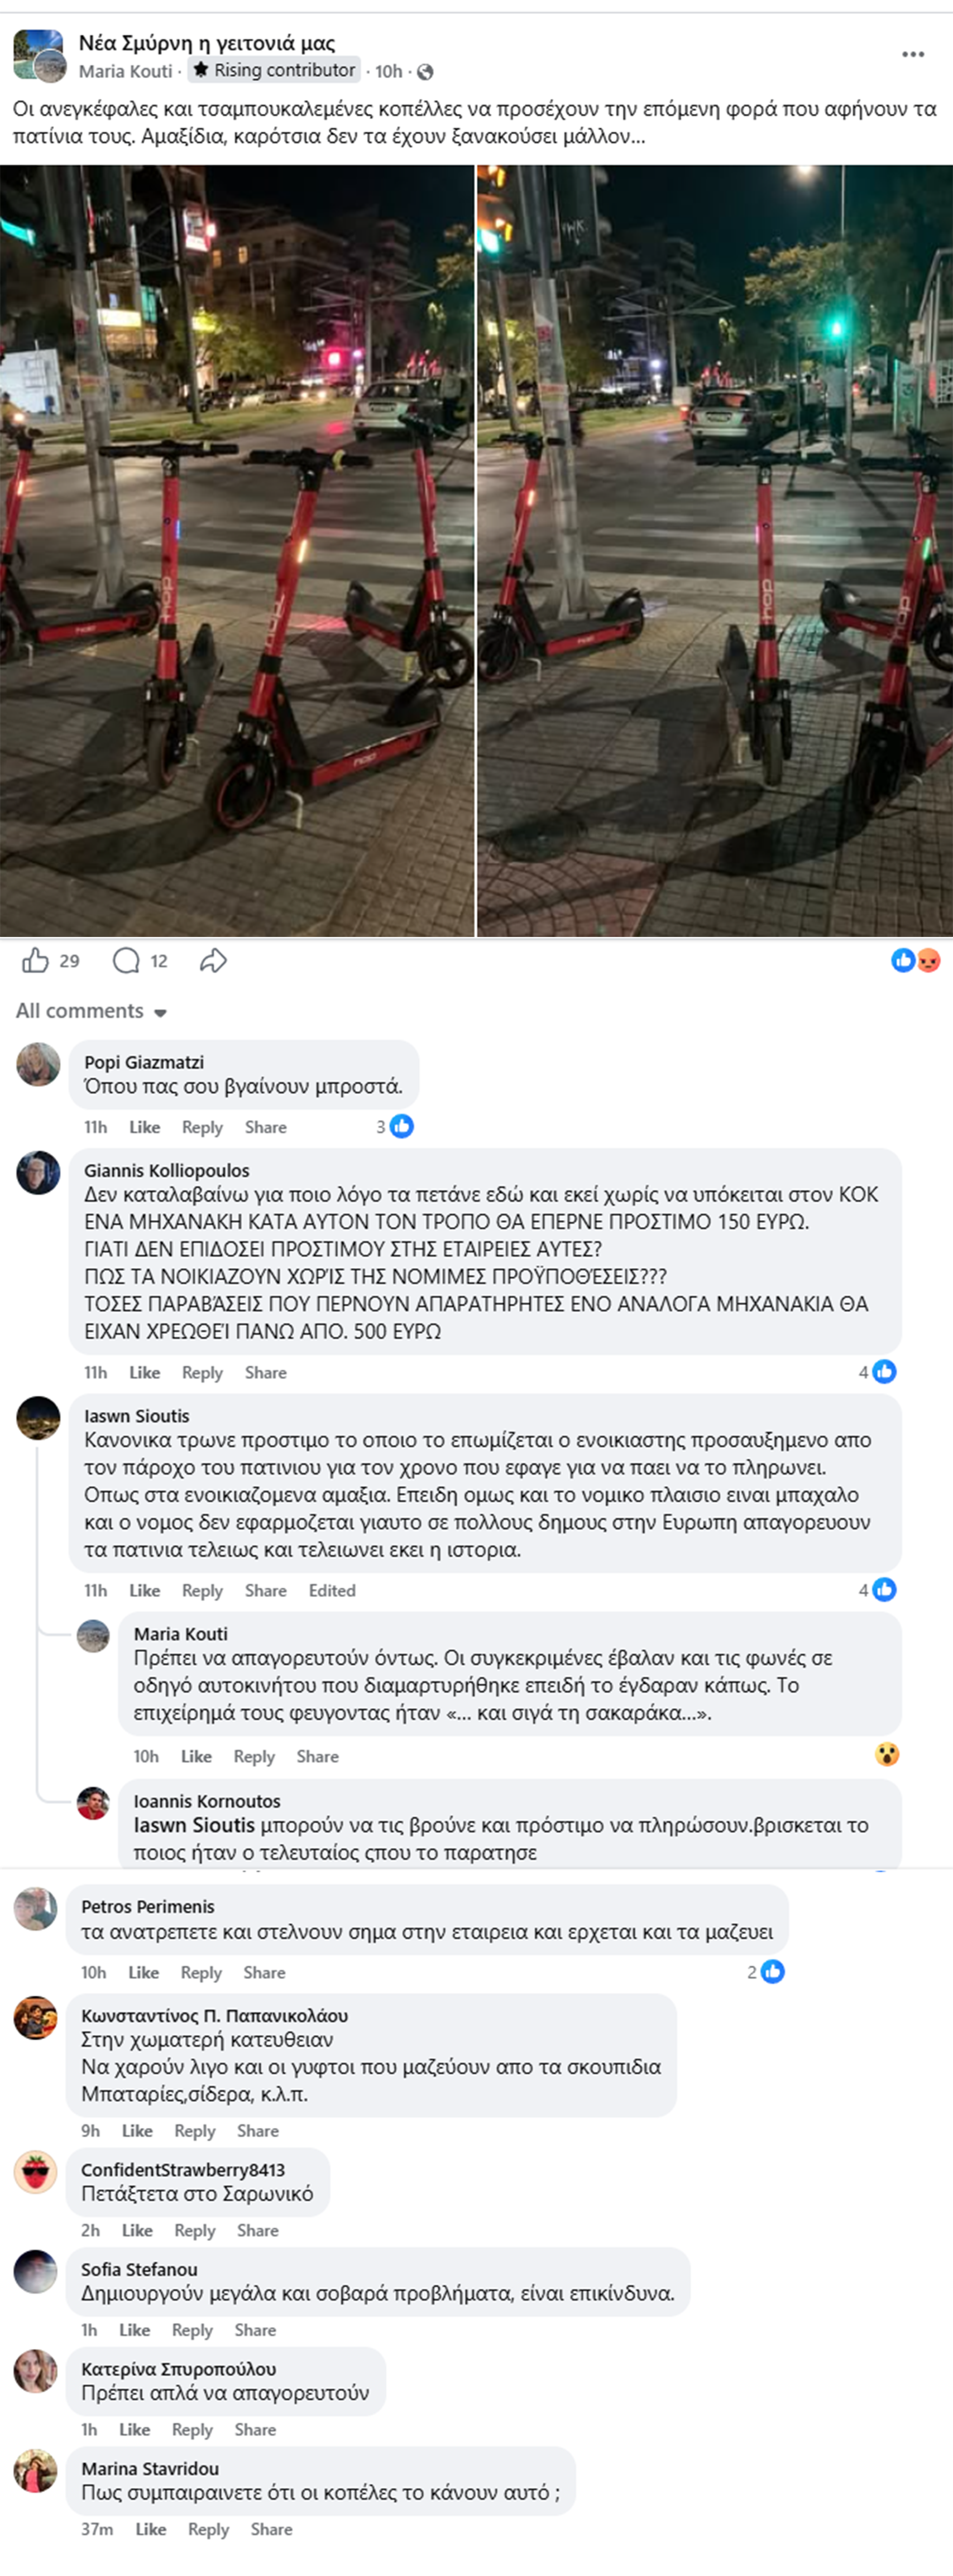Toggle Like on Marina Stavridou's comment

[150, 2529]
